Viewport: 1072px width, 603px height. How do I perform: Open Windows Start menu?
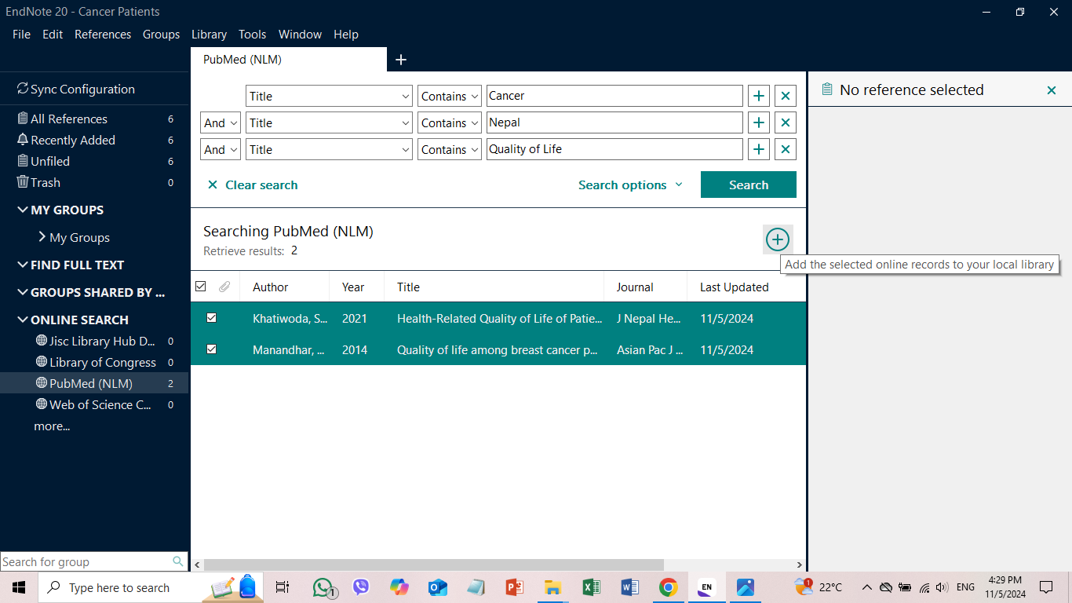(19, 587)
